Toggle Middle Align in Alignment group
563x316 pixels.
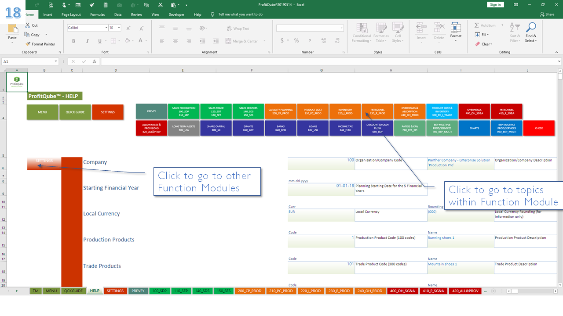tap(175, 28)
